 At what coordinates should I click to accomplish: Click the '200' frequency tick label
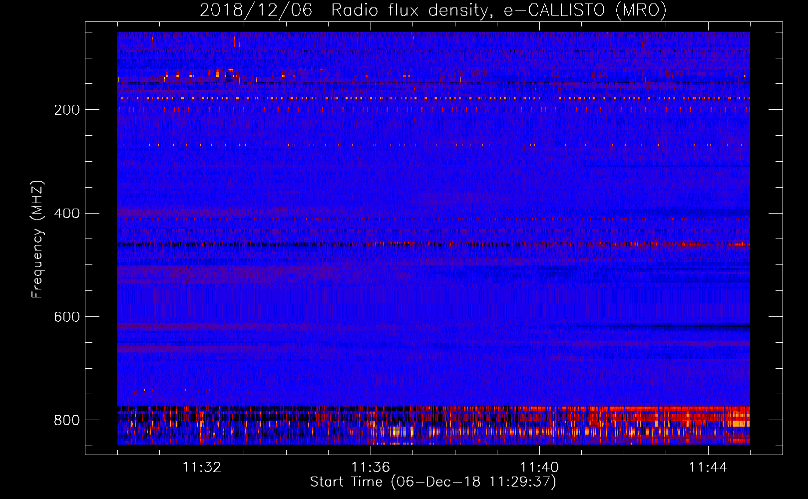(x=67, y=110)
